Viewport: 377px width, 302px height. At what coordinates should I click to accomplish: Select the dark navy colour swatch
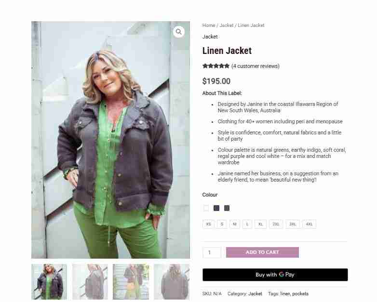(216, 208)
